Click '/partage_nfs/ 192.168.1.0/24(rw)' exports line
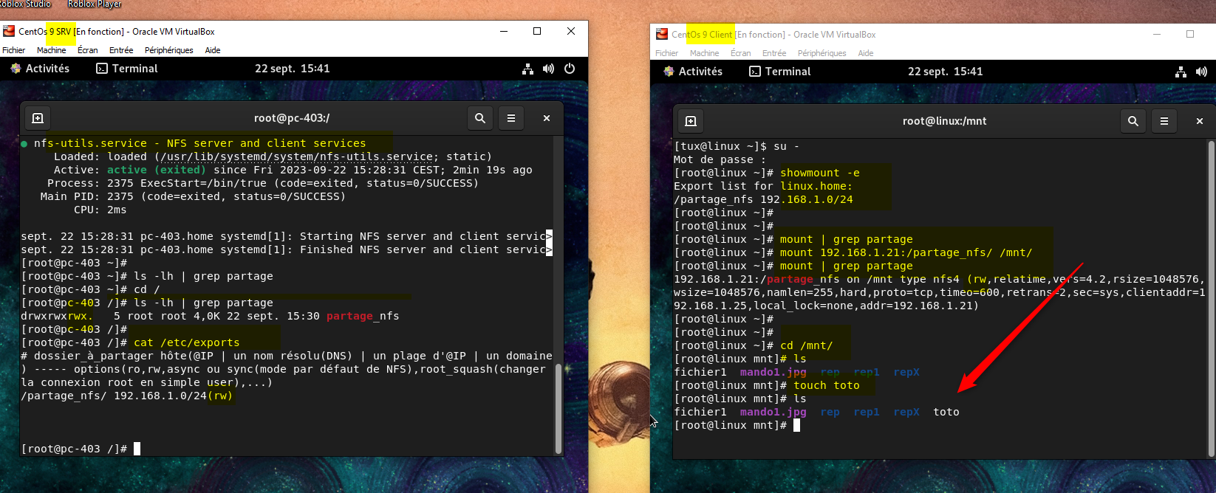The image size is (1216, 493). (127, 396)
